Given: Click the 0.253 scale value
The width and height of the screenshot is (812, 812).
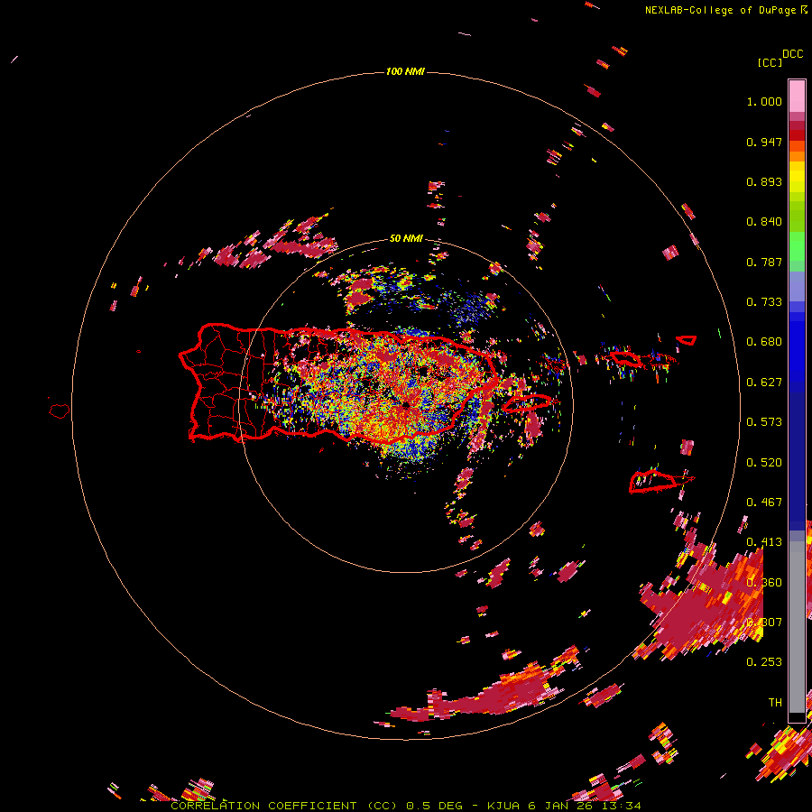Looking at the screenshot, I should (x=764, y=662).
